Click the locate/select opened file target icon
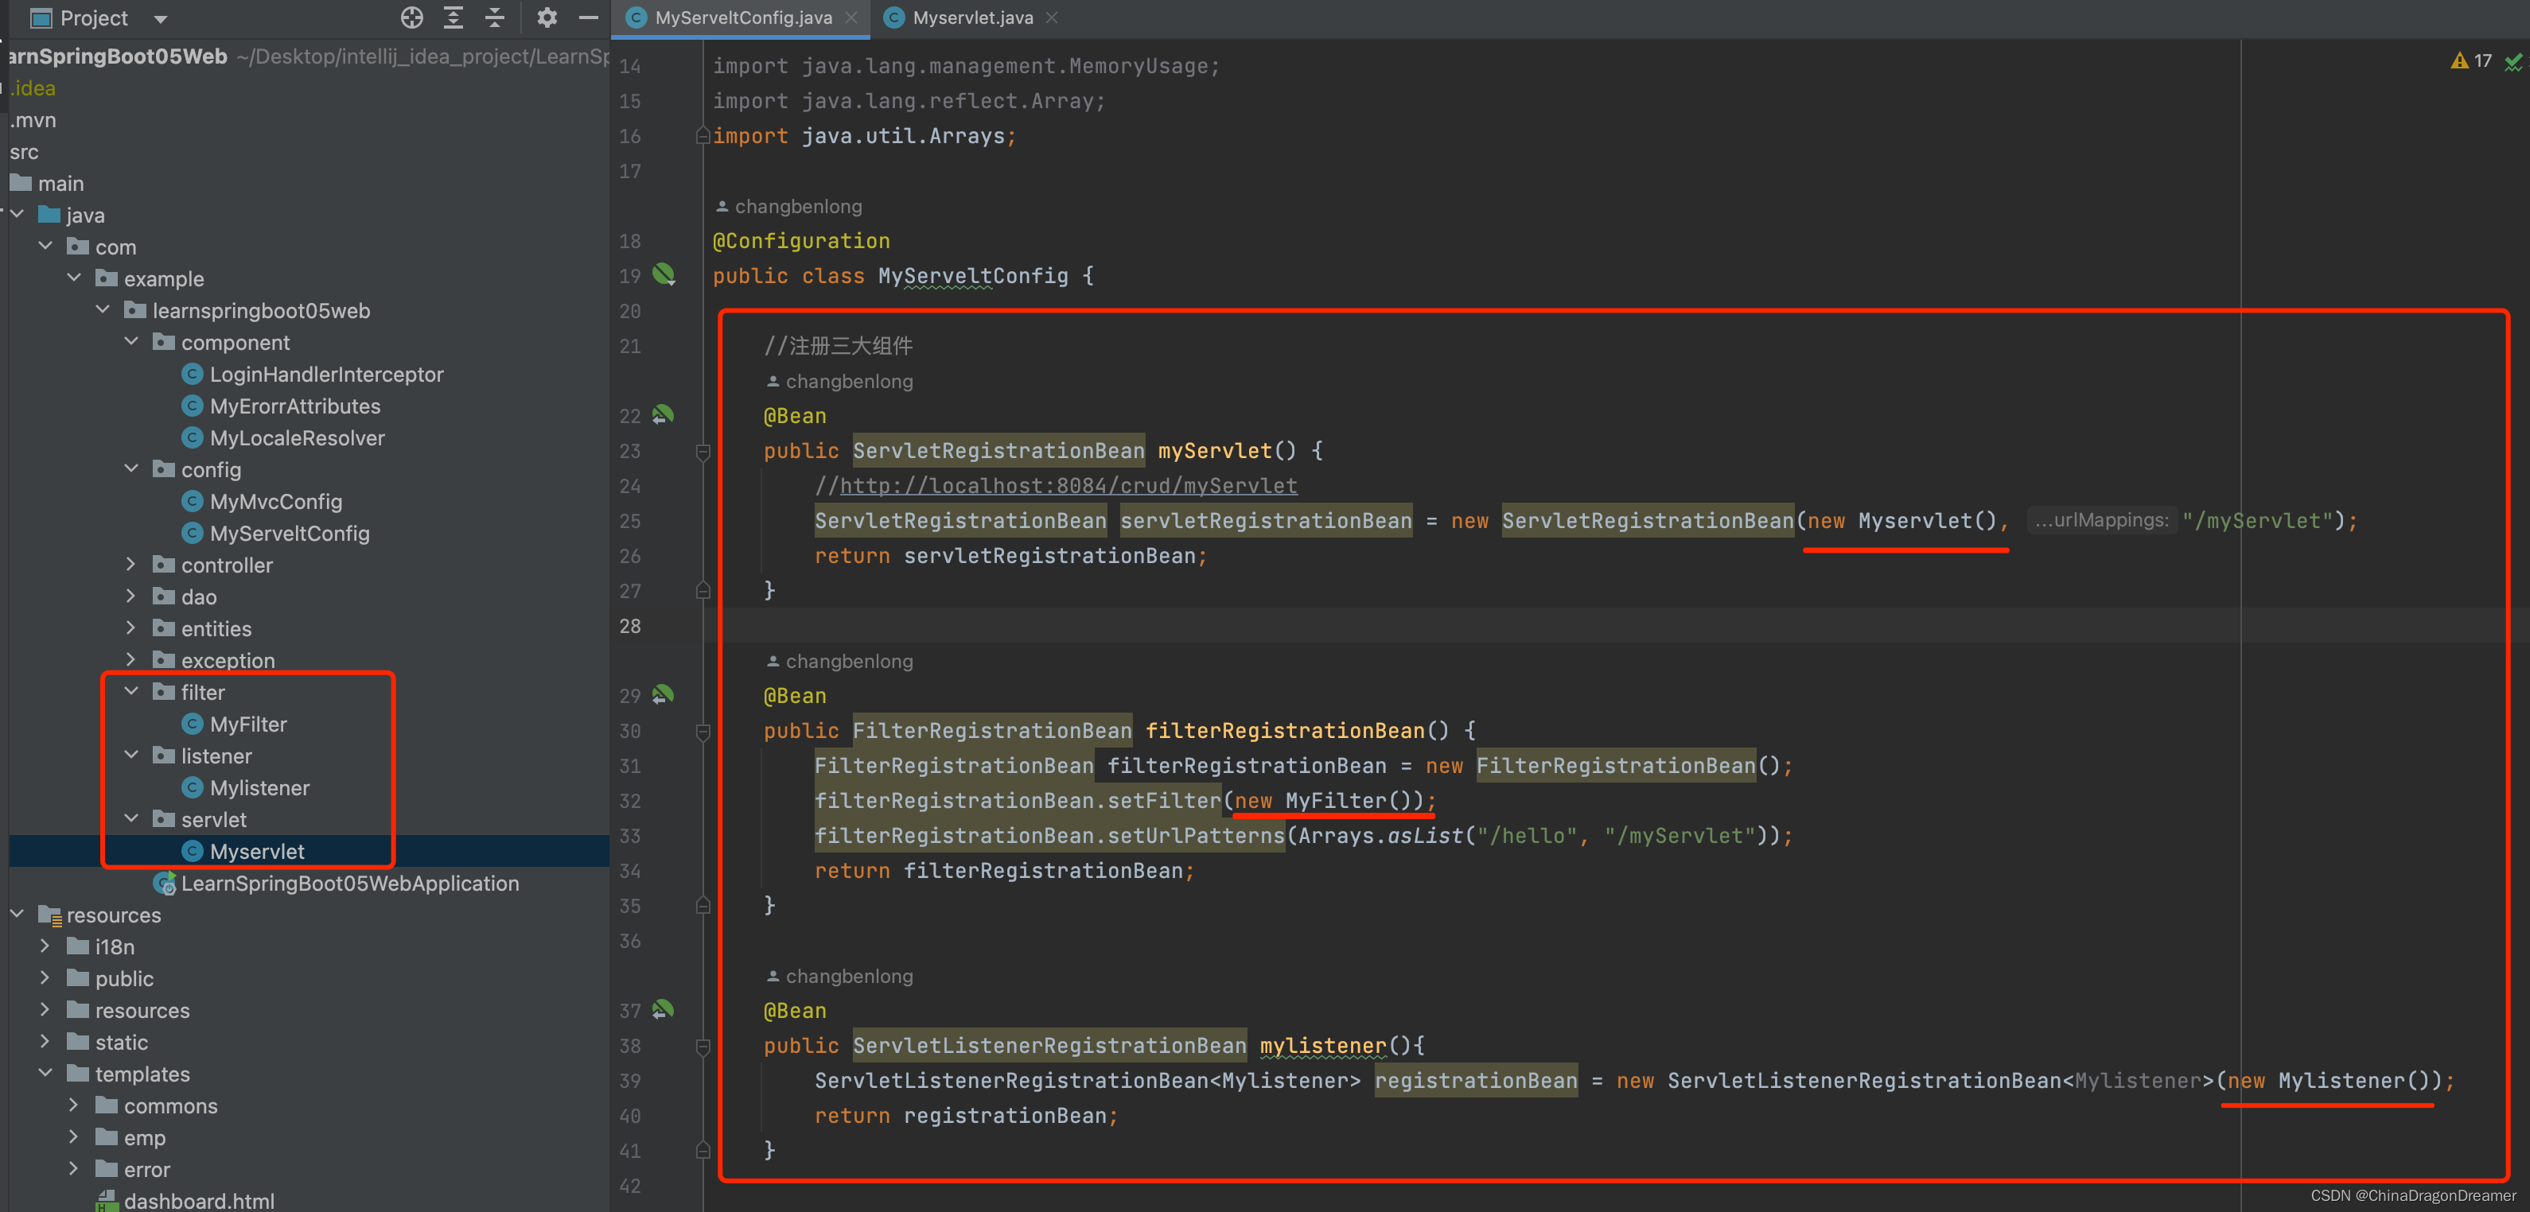The width and height of the screenshot is (2530, 1212). [411, 17]
